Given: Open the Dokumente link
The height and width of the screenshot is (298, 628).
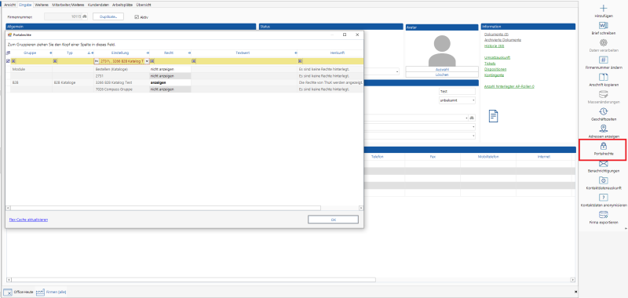Looking at the screenshot, I should pyautogui.click(x=496, y=35).
